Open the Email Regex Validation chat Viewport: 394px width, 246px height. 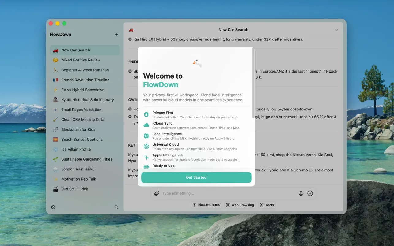click(85, 110)
